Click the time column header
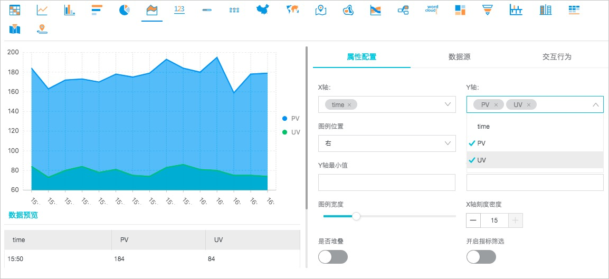 [x=58, y=240]
